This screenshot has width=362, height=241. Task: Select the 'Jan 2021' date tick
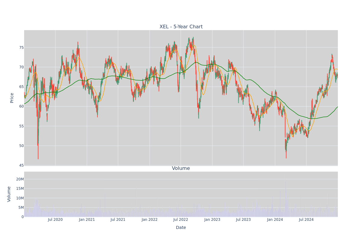(87, 220)
